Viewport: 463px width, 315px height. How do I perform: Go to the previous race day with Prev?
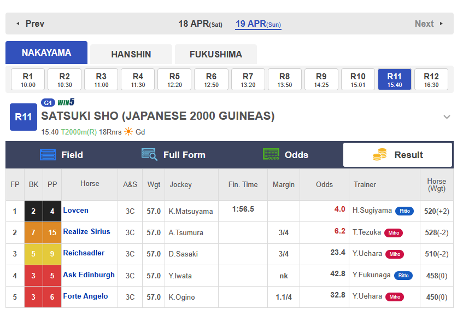click(31, 24)
